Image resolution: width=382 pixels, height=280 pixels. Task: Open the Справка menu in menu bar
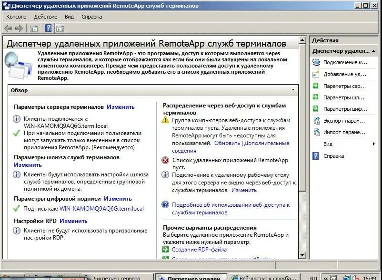click(x=91, y=17)
